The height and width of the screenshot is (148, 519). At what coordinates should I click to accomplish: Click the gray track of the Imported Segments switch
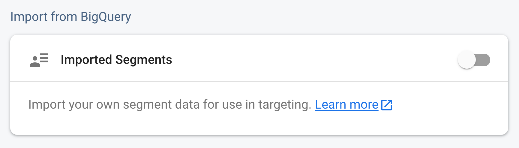pyautogui.click(x=484, y=60)
